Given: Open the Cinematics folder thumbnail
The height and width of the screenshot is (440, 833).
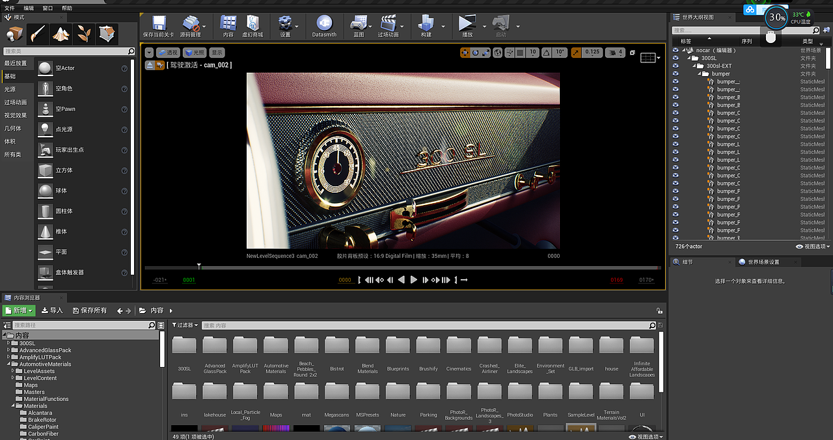Looking at the screenshot, I should pos(459,346).
